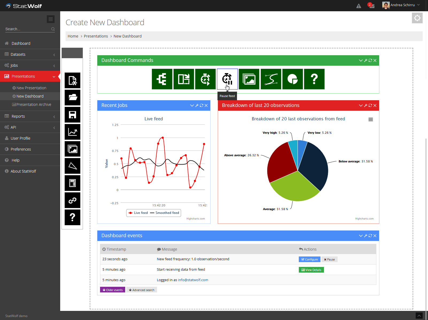Go to Home breadcrumb link

[73, 36]
